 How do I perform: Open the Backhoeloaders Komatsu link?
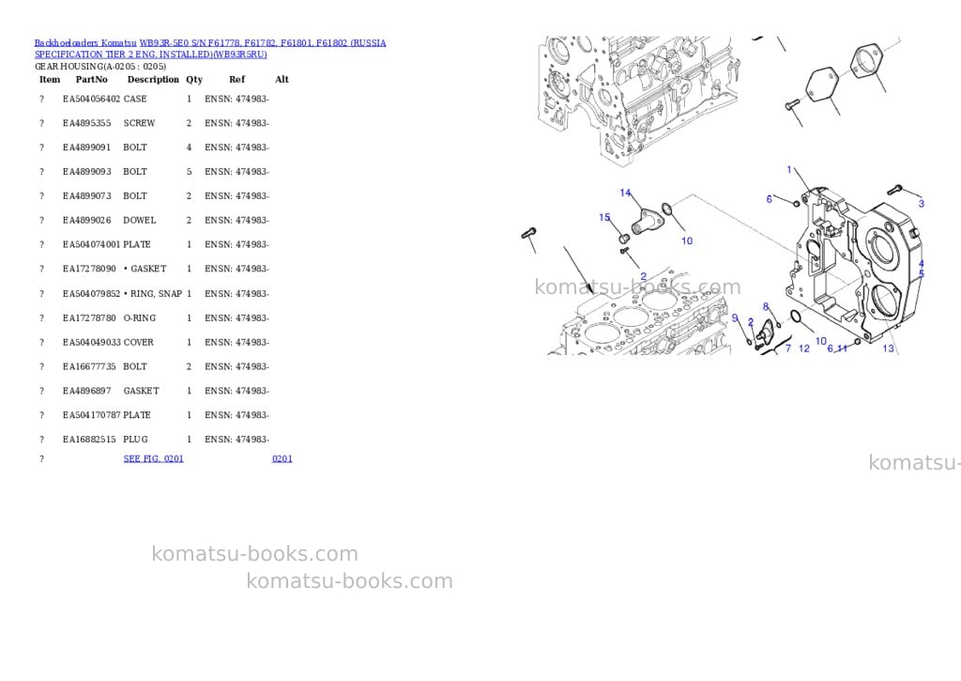pos(85,43)
